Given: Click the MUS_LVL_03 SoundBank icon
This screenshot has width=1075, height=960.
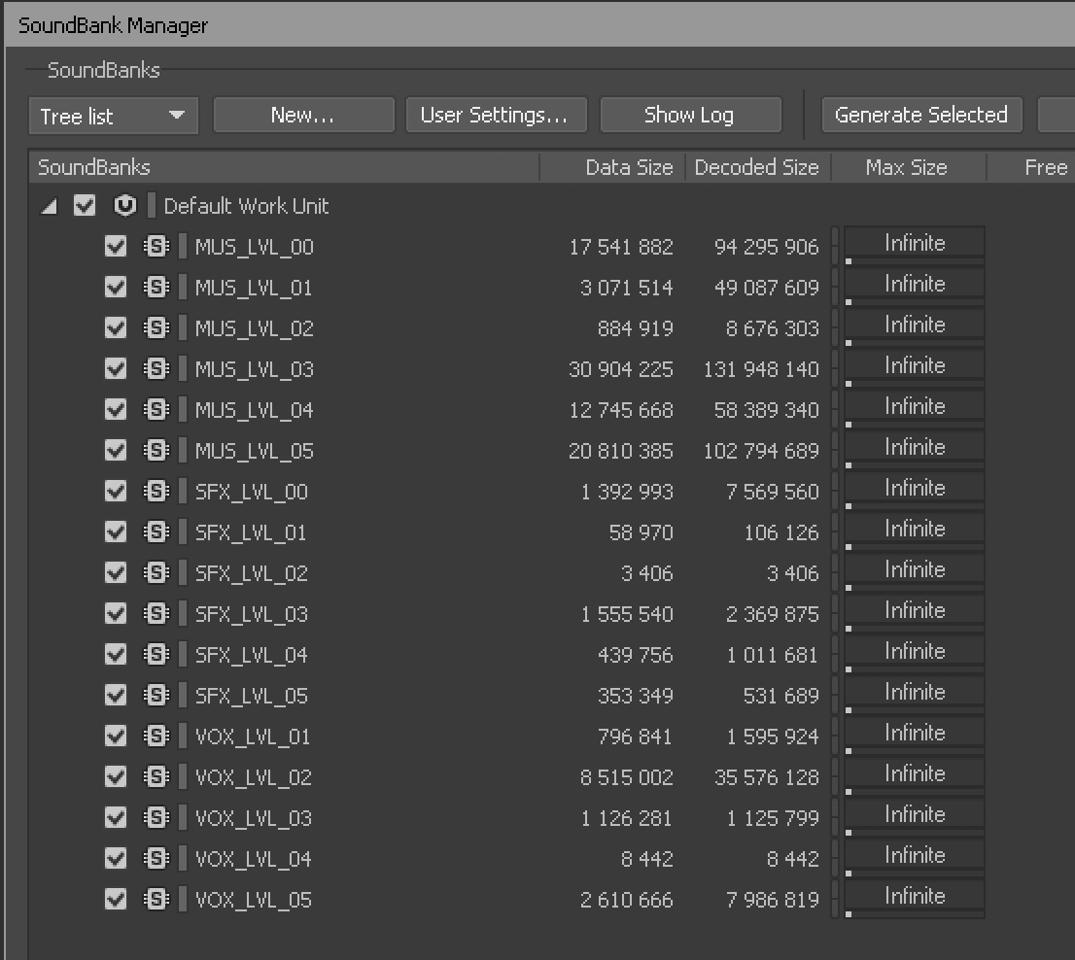Looking at the screenshot, I should 156,368.
